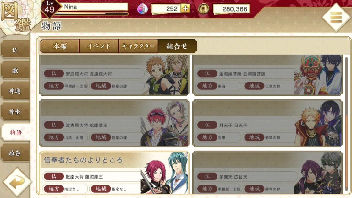Viewport: 352px width, 198px height.
Task: Open story 信奉者たちのよりどころ card
Action: click(x=114, y=173)
